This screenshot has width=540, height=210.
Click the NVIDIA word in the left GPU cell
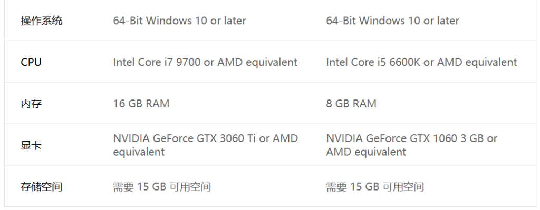pyautogui.click(x=131, y=138)
